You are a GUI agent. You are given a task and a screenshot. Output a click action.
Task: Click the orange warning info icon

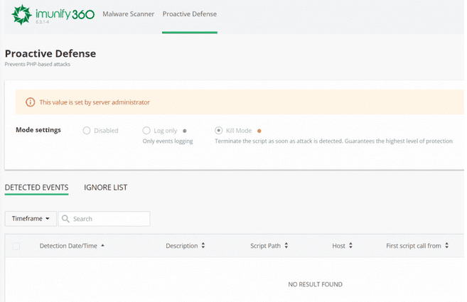(30, 102)
